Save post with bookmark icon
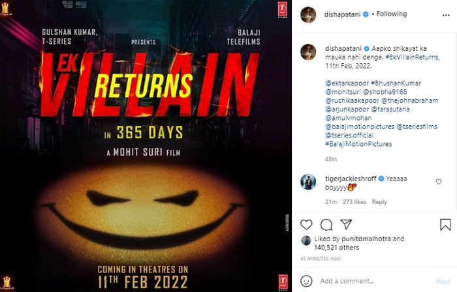457x292 pixels. click(445, 224)
